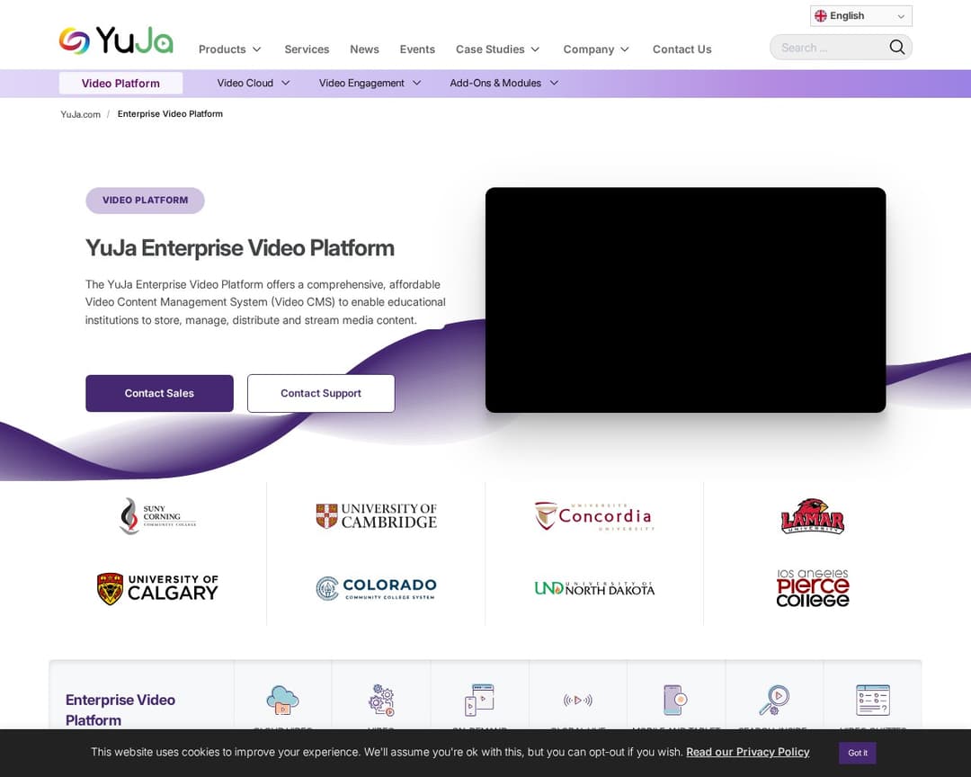
Task: Click the UK flag icon in the language selector
Action: point(821,16)
